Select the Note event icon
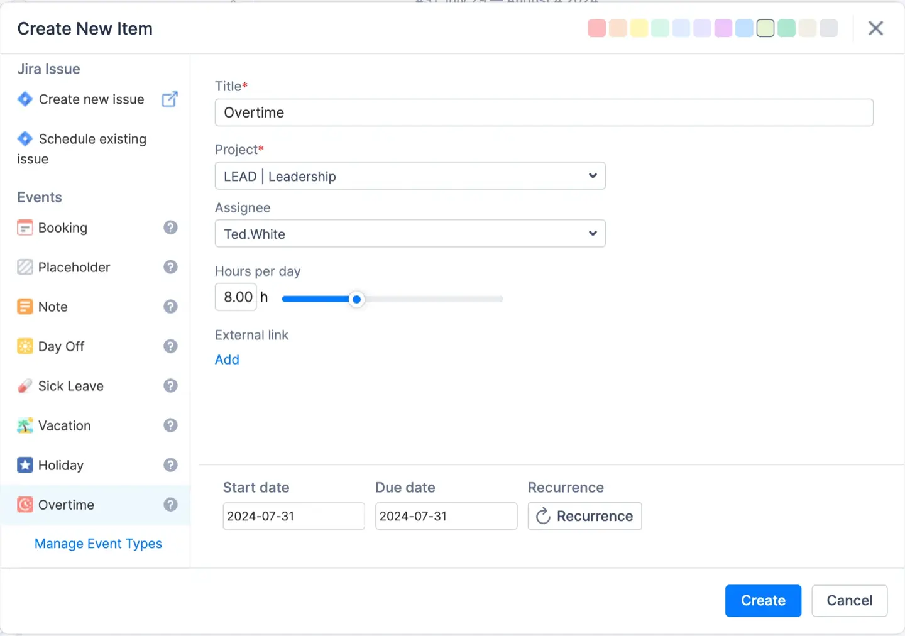905x636 pixels. tap(25, 306)
